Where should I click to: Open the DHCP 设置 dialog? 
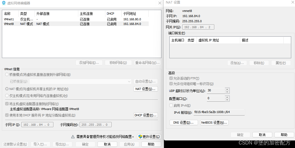pyautogui.click(x=146, y=115)
